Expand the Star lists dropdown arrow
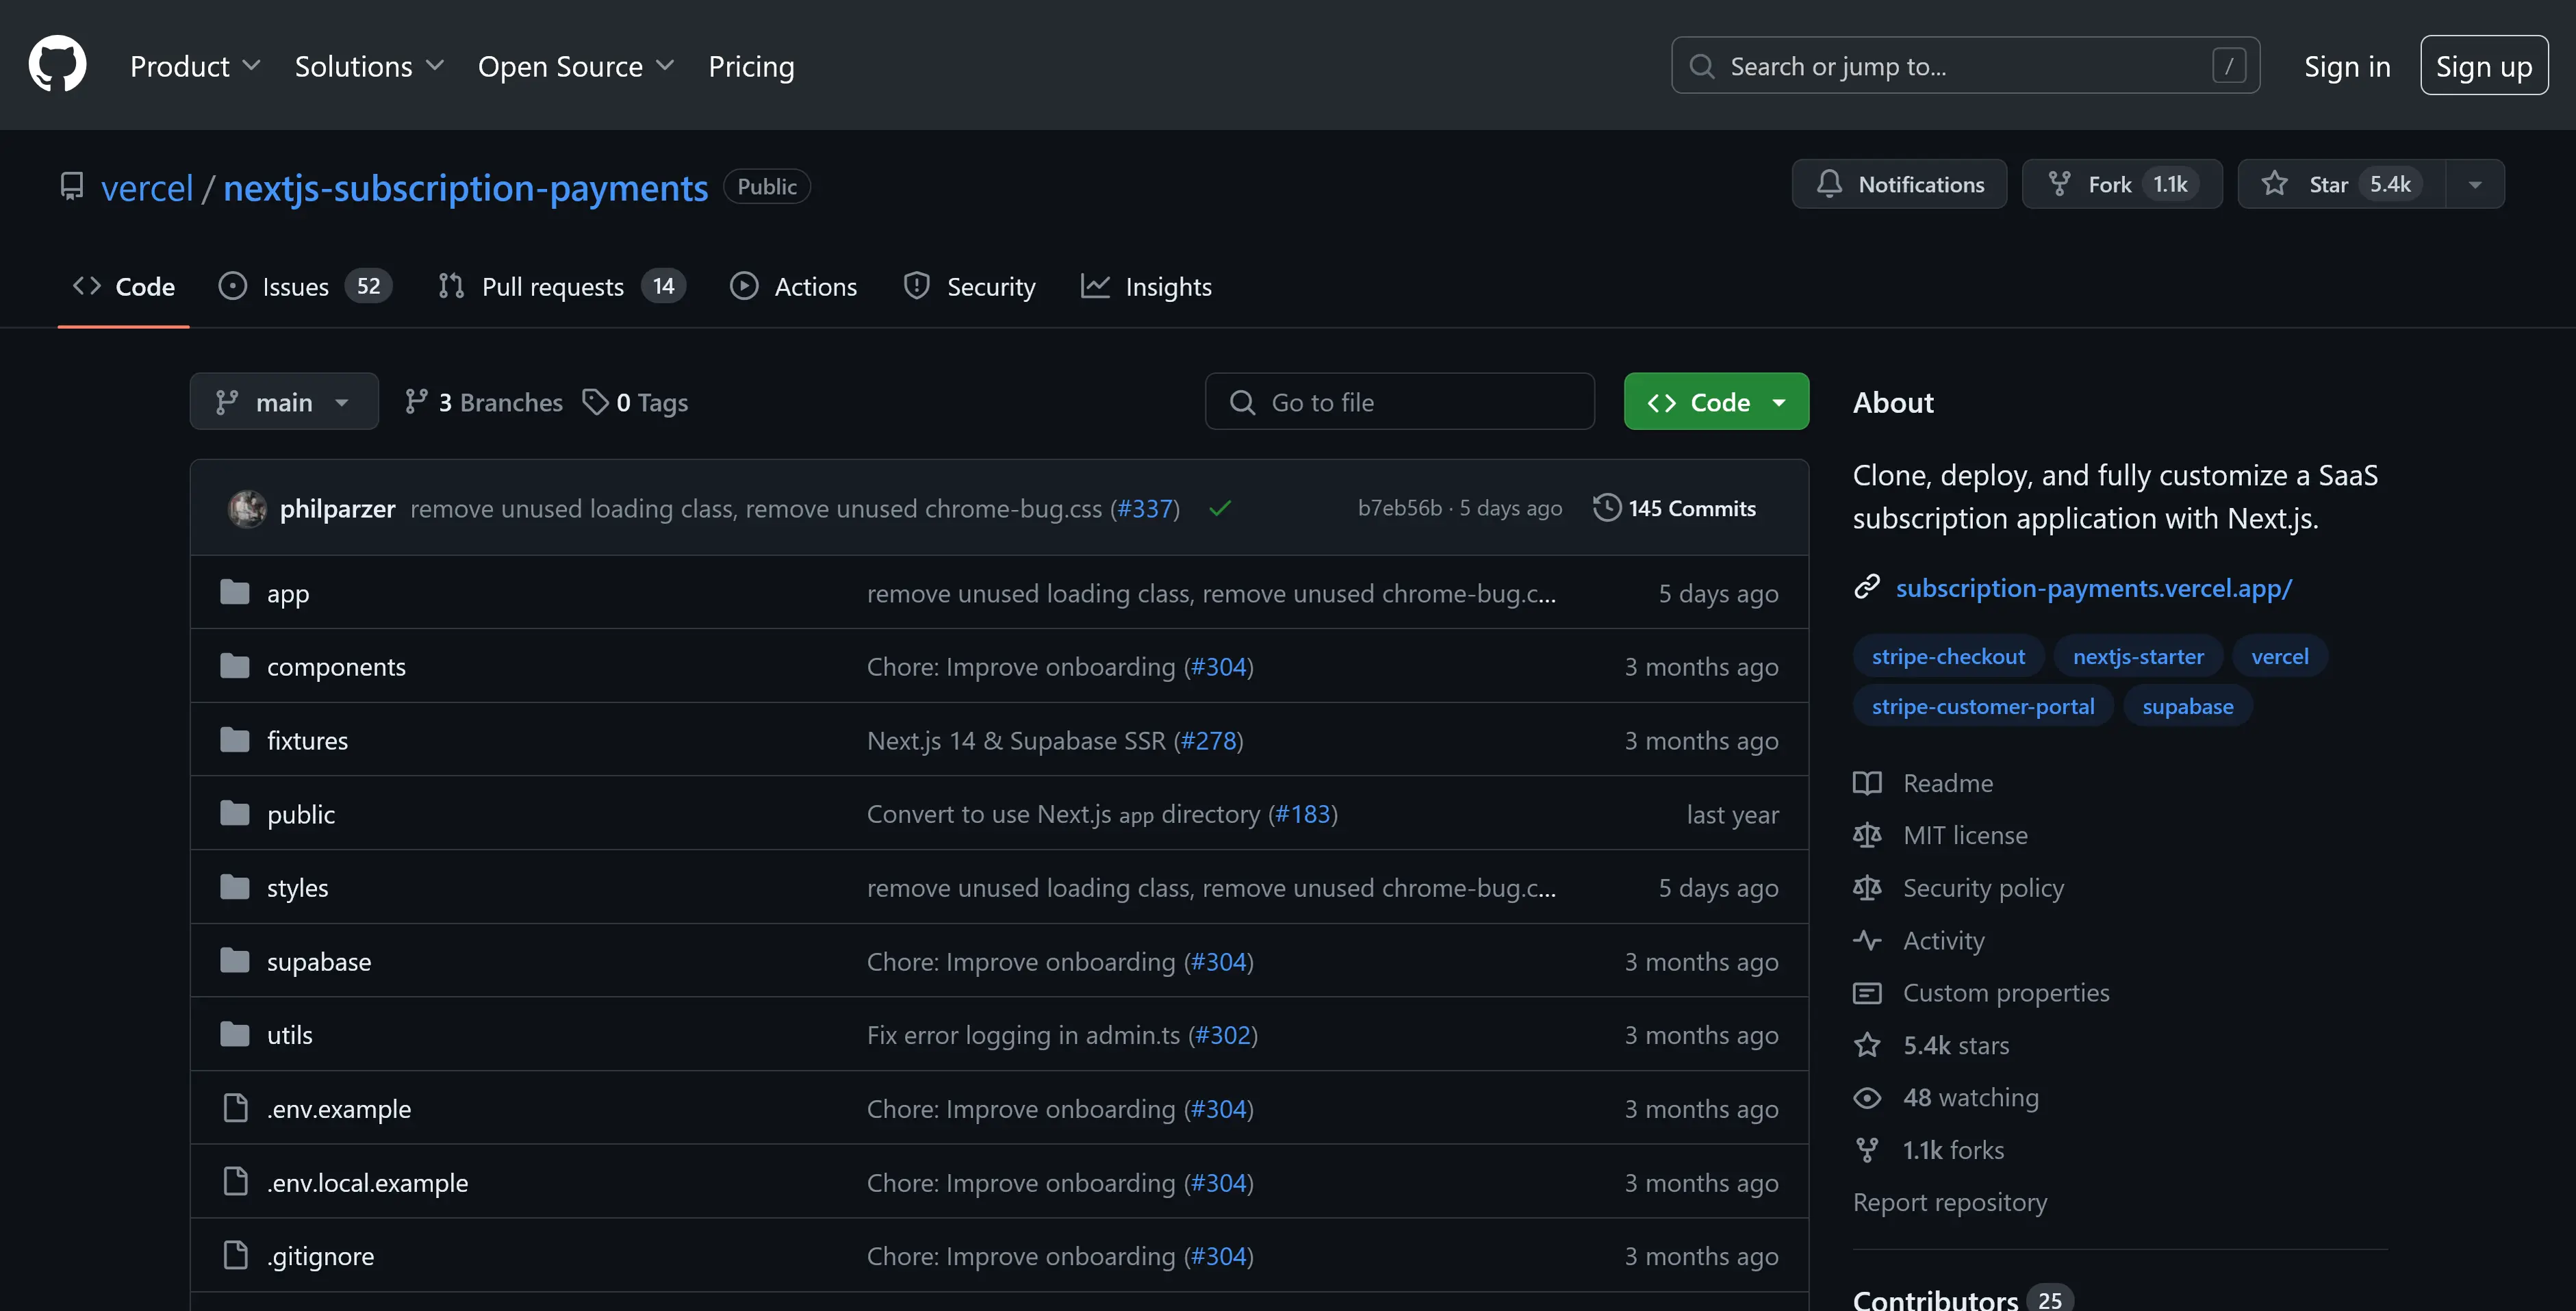This screenshot has height=1311, width=2576. pos(2474,184)
